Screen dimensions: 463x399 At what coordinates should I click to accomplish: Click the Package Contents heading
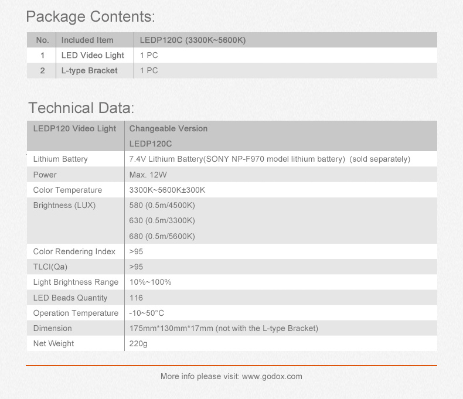click(x=91, y=16)
